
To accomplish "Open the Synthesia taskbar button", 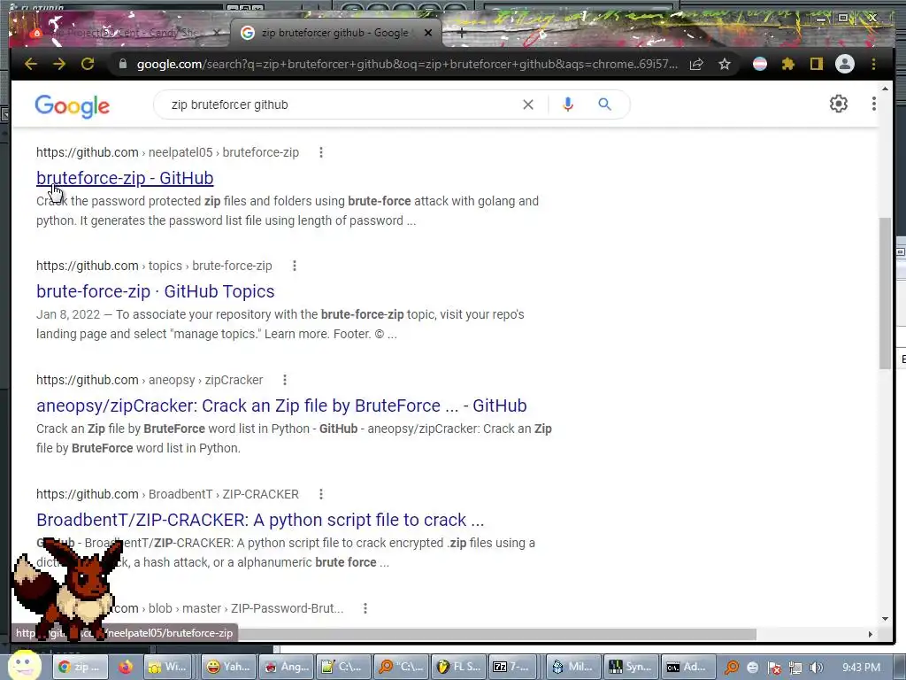I will point(630,667).
